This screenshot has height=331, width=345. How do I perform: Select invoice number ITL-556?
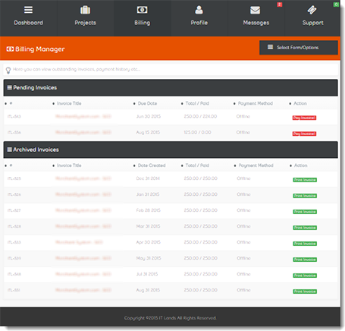tap(14, 132)
